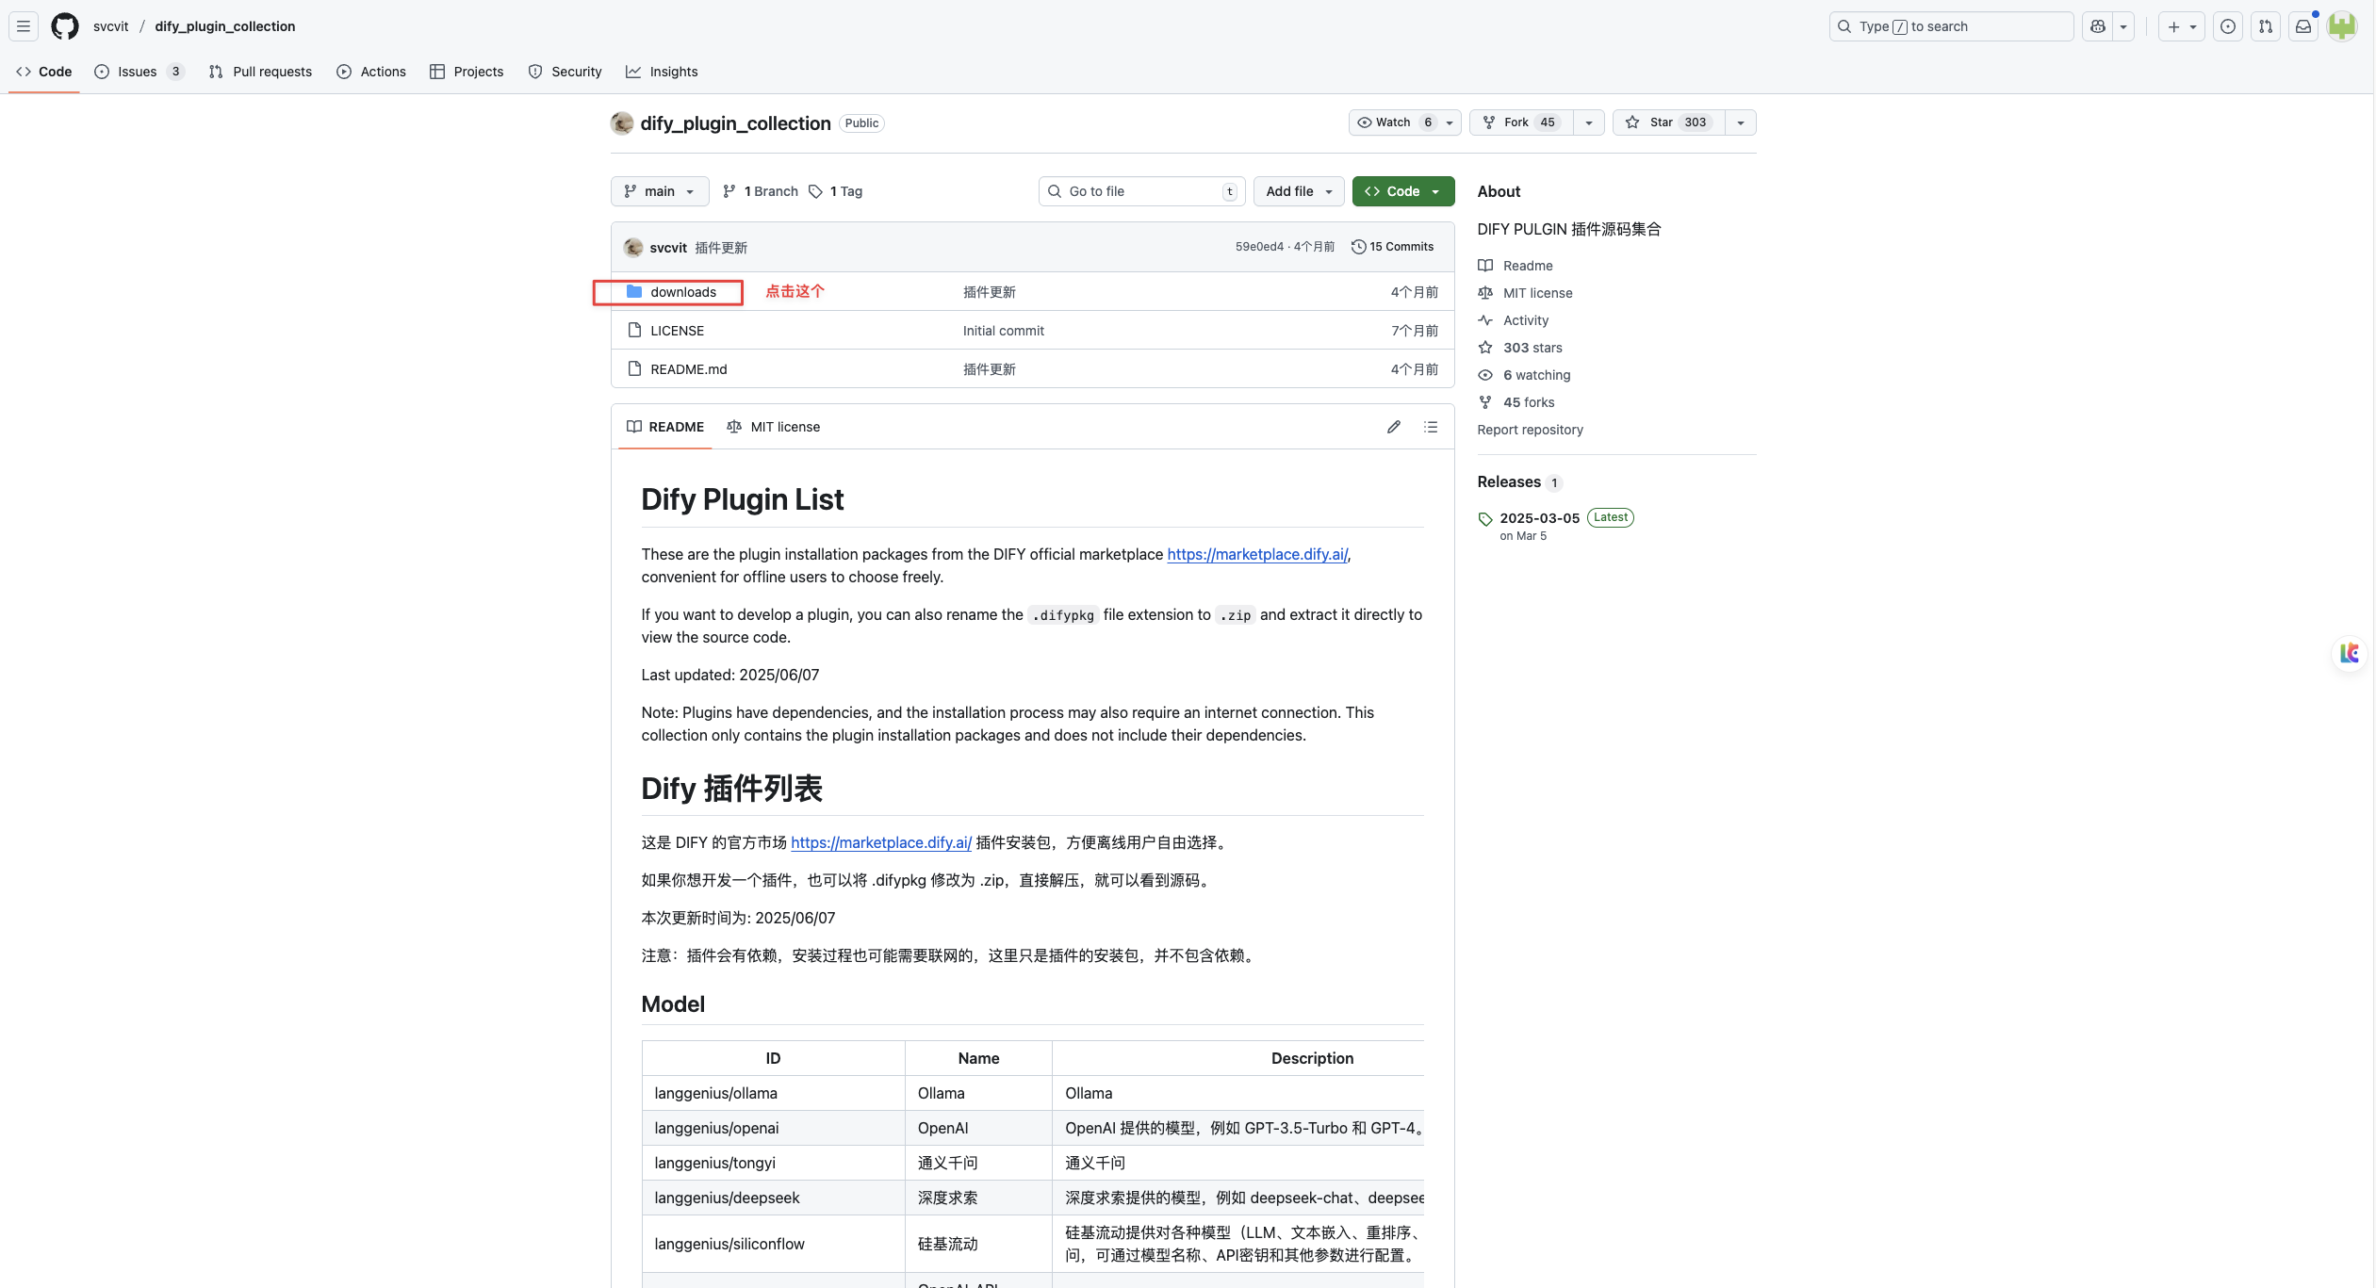
Task: Open the hamburger navigation menu
Action: pos(24,26)
